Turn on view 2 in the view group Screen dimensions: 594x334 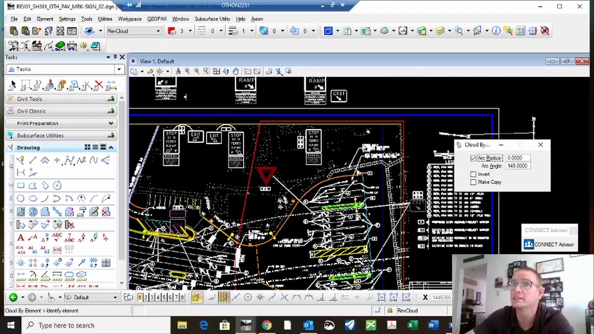click(146, 297)
